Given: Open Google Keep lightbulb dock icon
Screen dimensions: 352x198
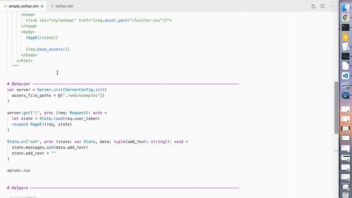Looking at the screenshot, I should pos(345,37).
